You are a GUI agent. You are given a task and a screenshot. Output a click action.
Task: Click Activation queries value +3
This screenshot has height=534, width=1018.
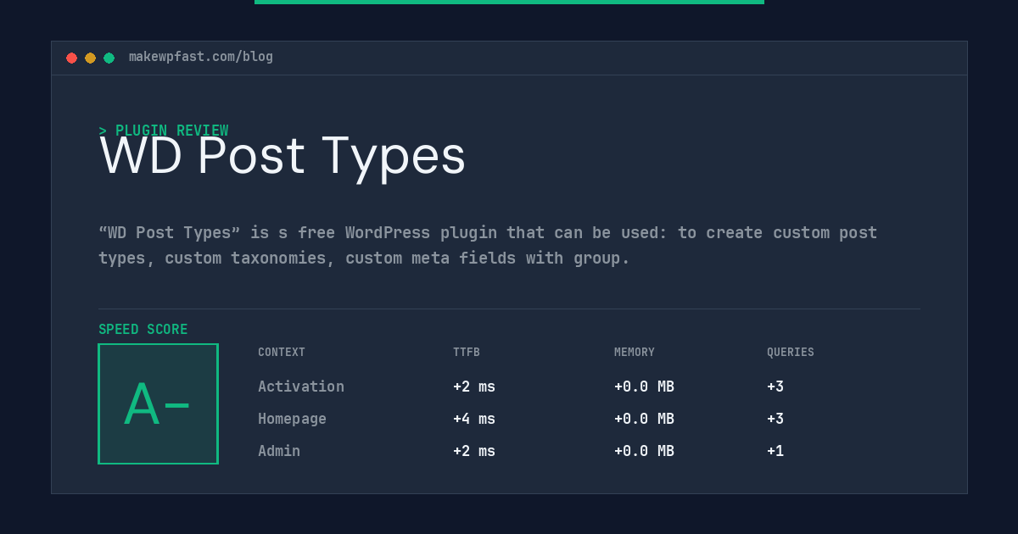click(x=775, y=387)
